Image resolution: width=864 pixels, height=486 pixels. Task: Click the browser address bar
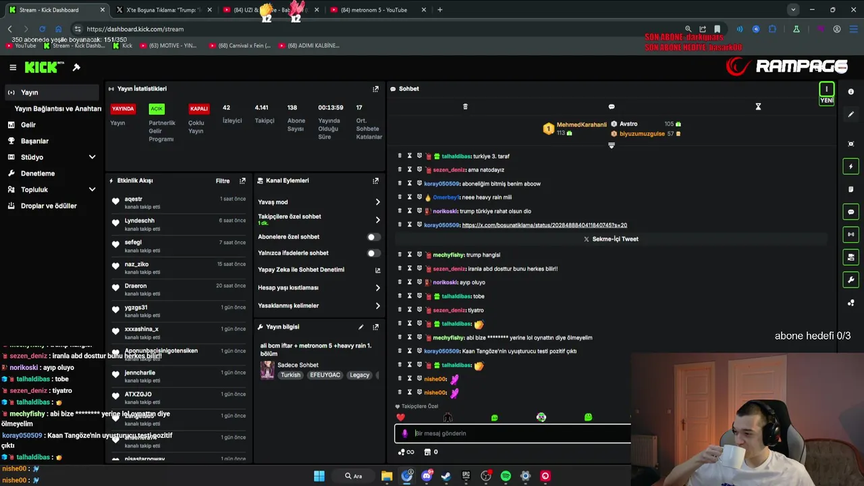(378, 29)
